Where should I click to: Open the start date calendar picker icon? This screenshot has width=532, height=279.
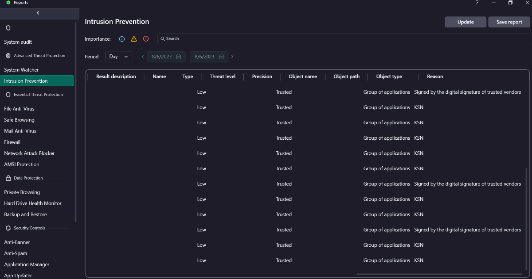[x=179, y=57]
